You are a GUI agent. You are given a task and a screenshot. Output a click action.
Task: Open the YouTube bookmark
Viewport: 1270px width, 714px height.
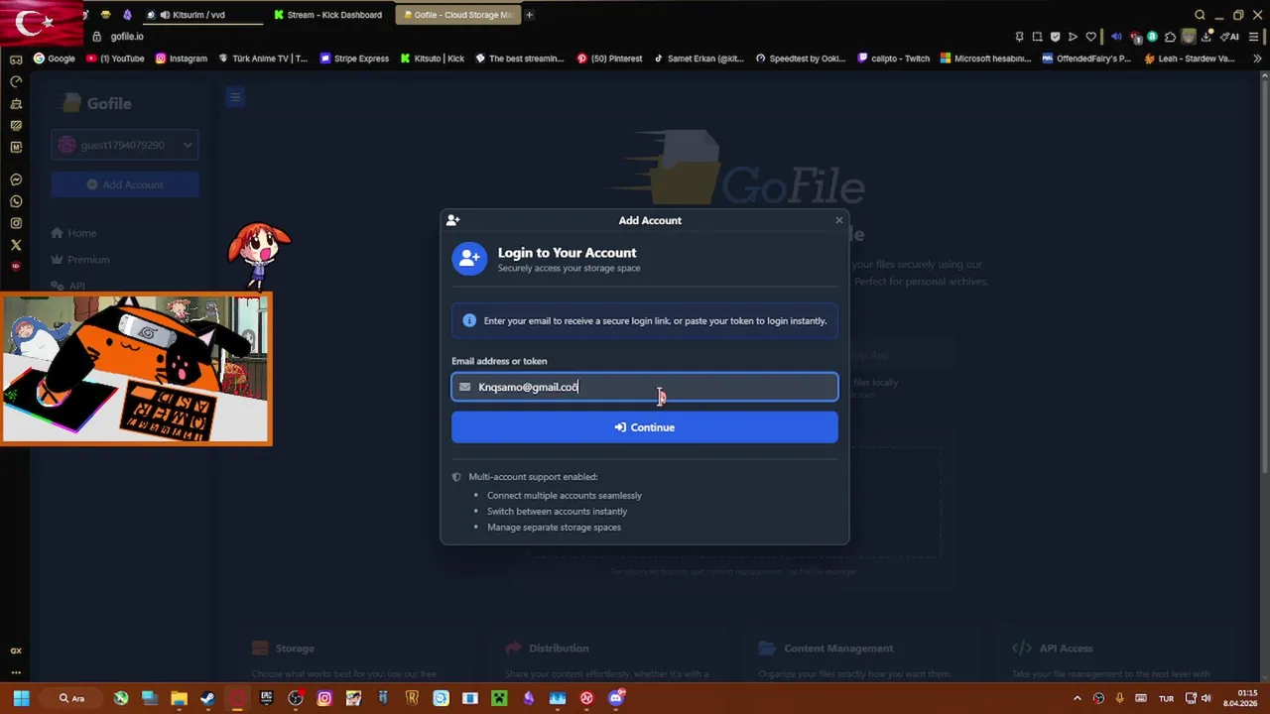(115, 59)
